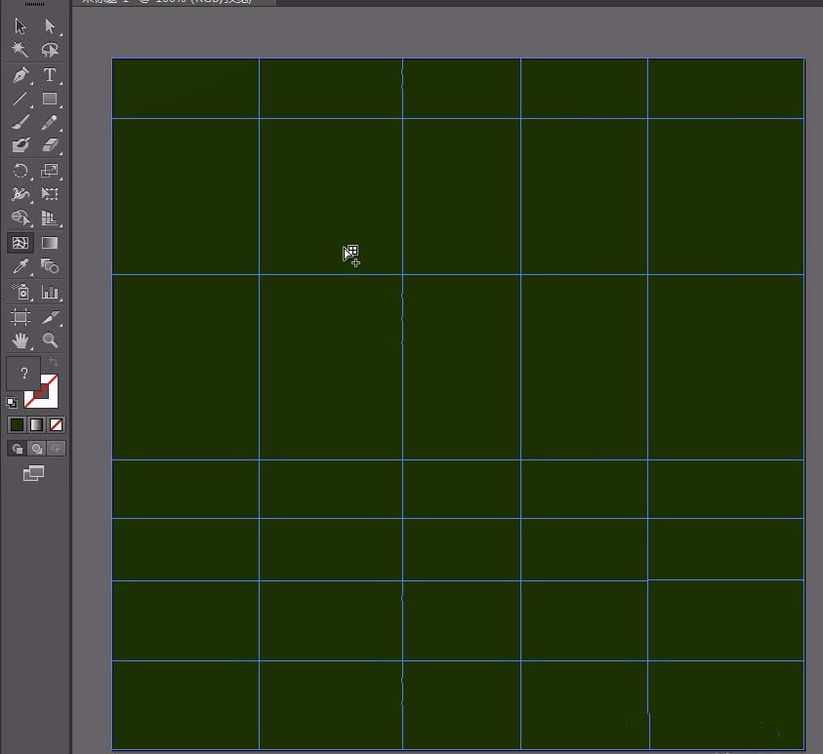Choose the Blend tool
Viewport: 823px width, 754px height.
pos(50,266)
